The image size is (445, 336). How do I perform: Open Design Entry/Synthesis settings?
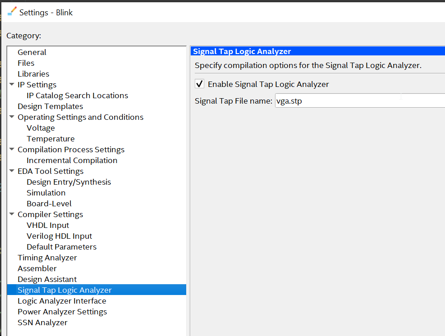[x=69, y=182]
